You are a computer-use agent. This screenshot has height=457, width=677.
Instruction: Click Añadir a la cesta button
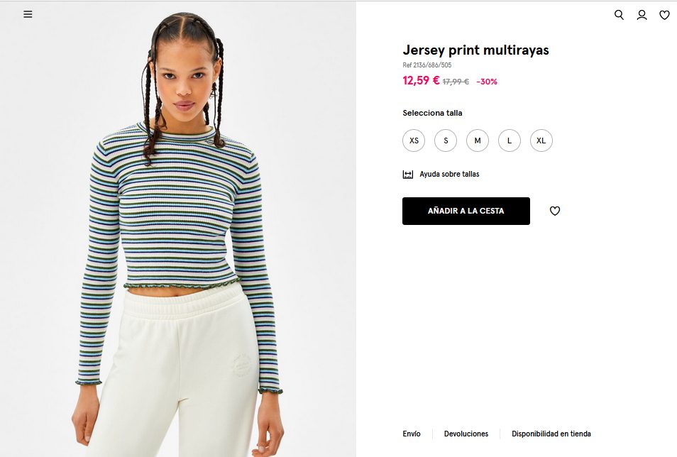point(466,211)
